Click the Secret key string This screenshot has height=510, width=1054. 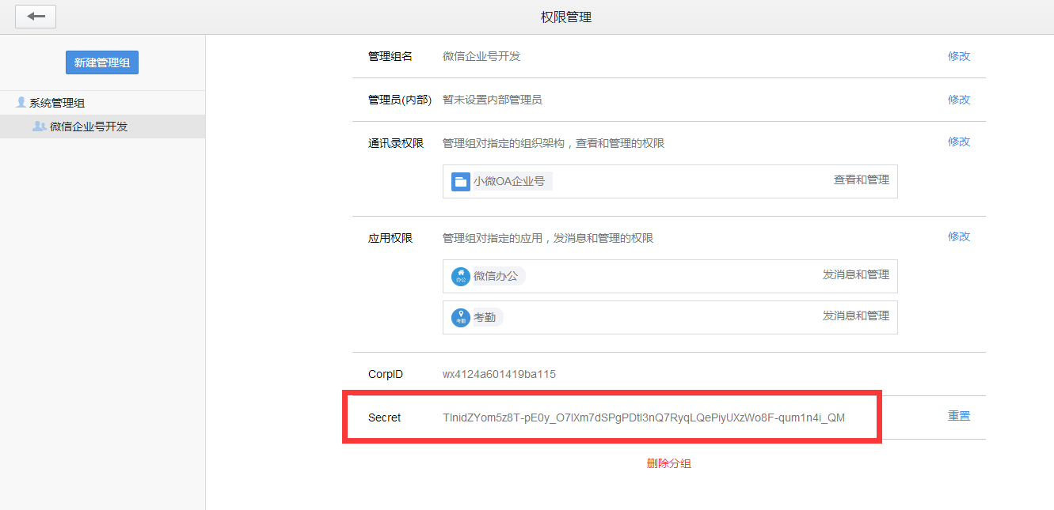click(644, 417)
